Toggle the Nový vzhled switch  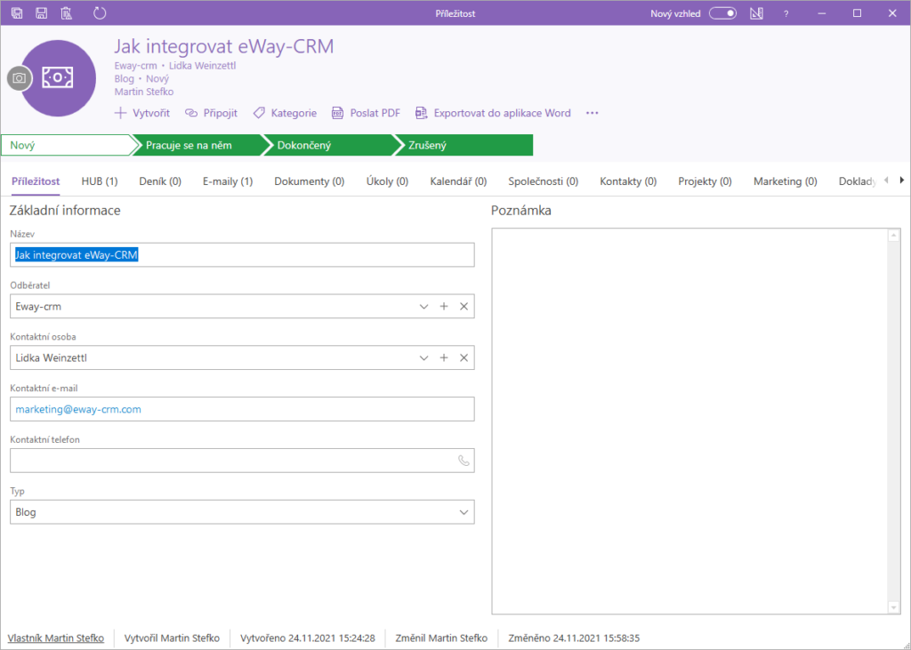click(x=722, y=13)
